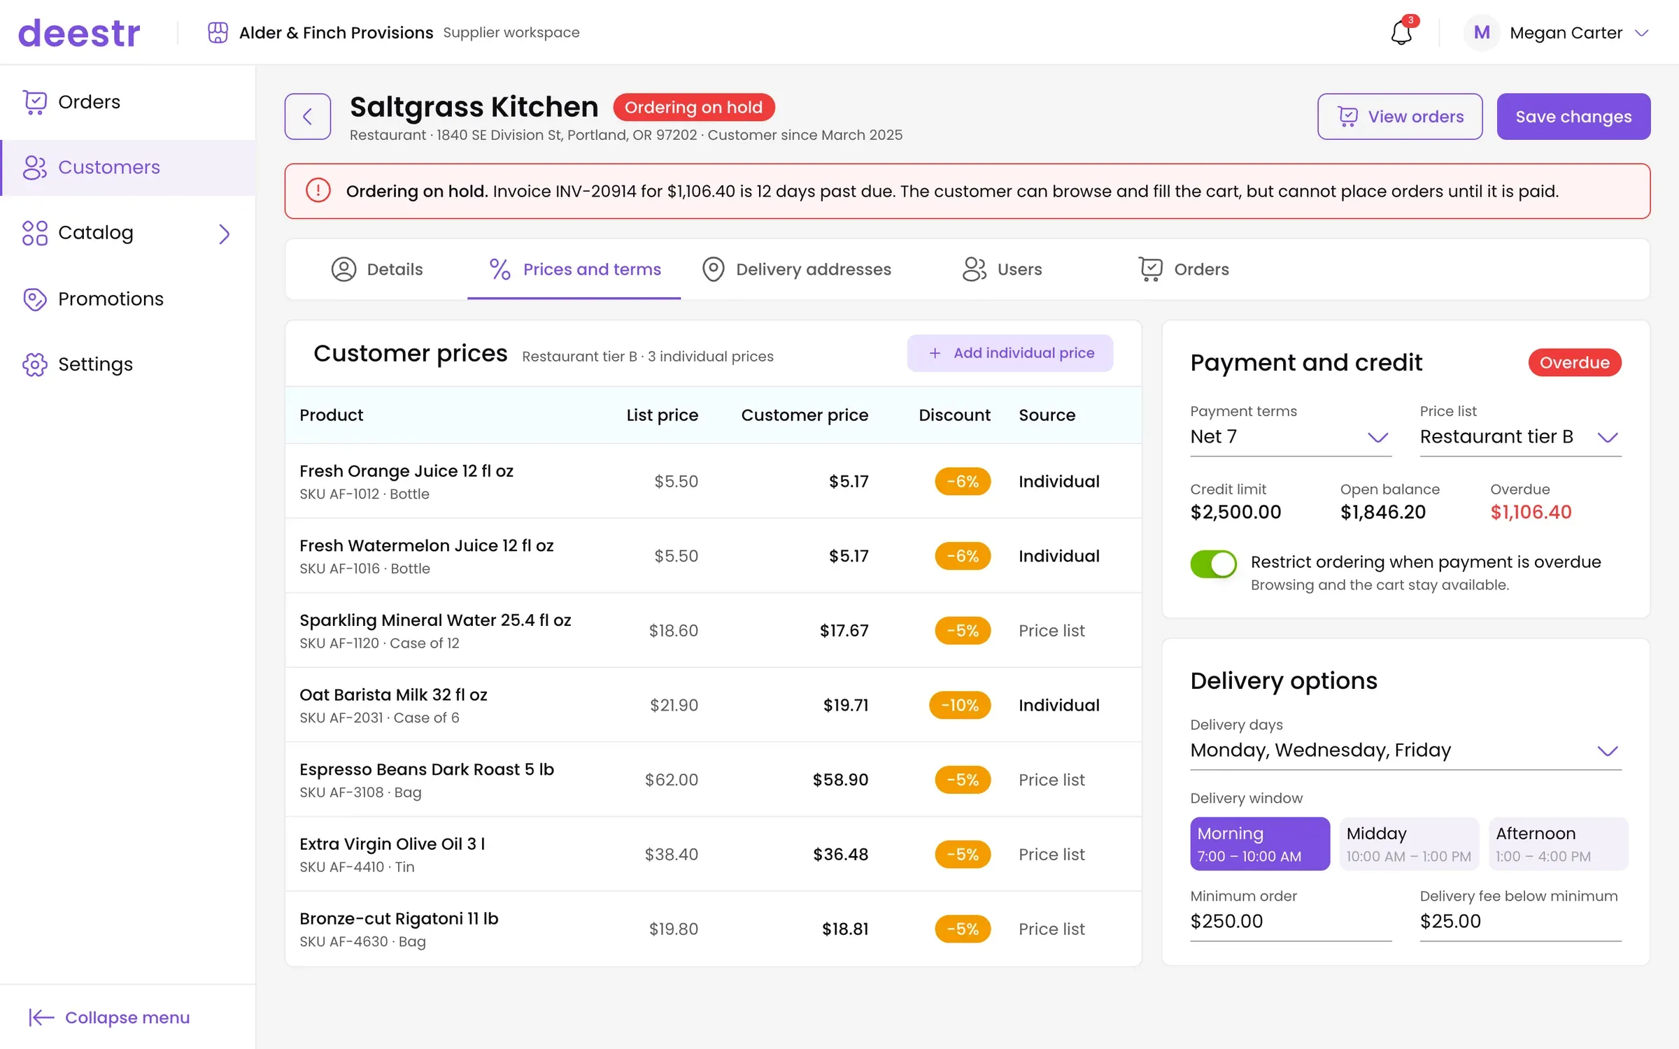Open notifications bell
1679x1049 pixels.
[1401, 33]
